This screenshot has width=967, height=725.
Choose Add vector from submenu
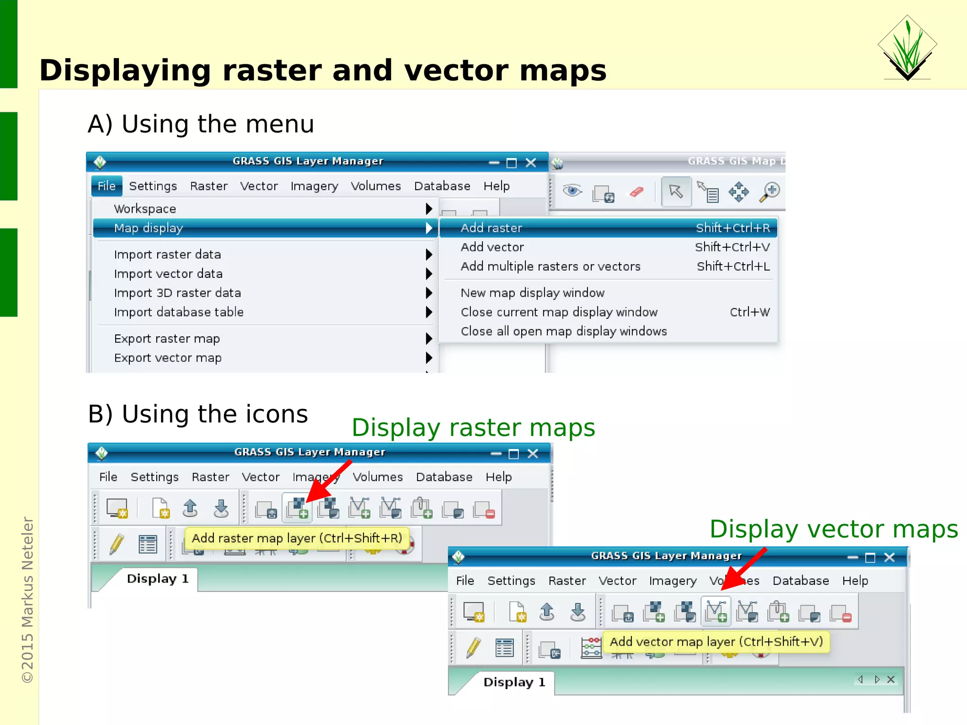point(608,247)
